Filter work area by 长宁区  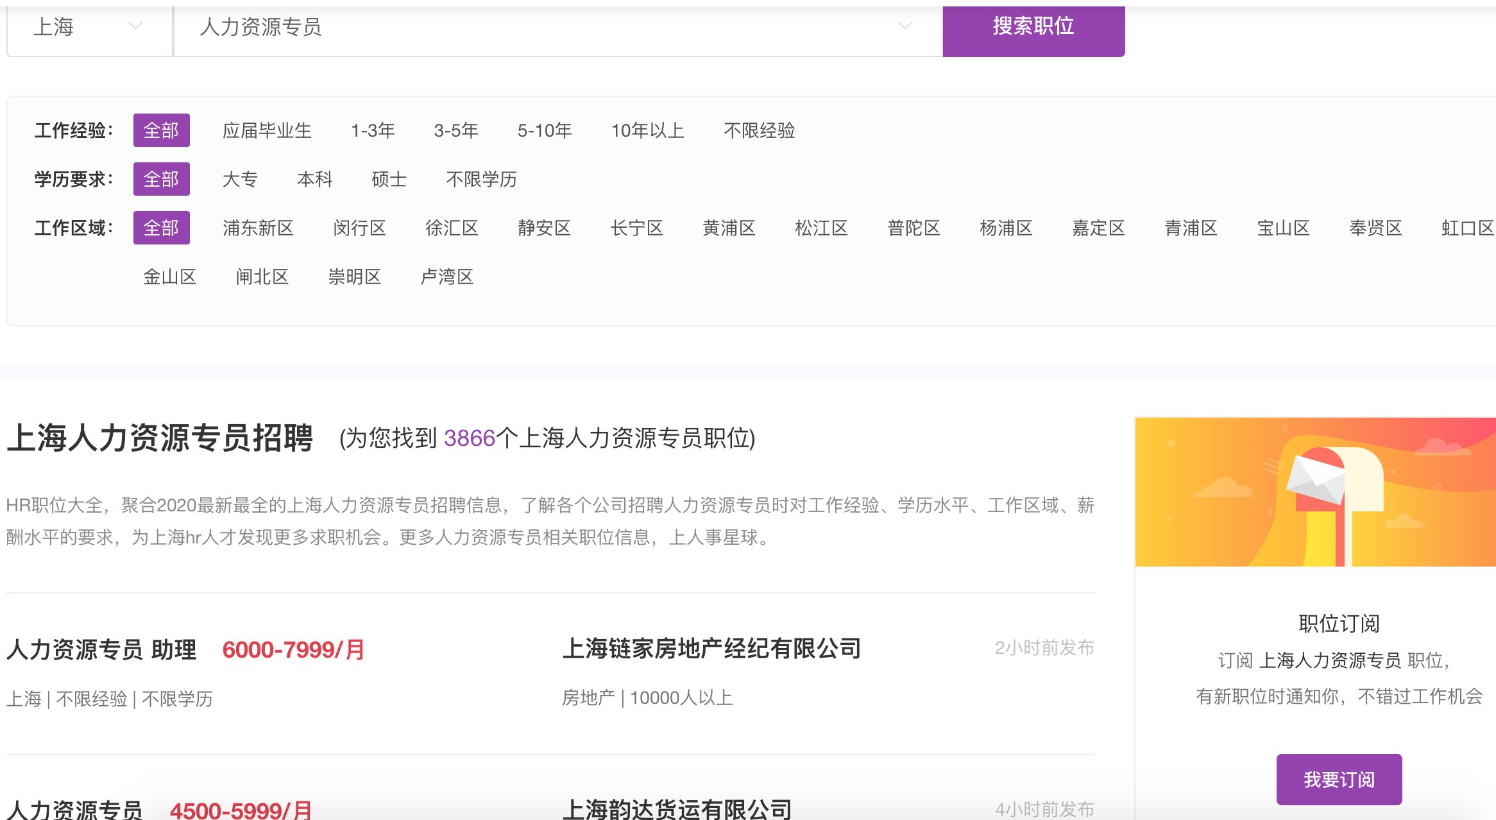pos(636,228)
